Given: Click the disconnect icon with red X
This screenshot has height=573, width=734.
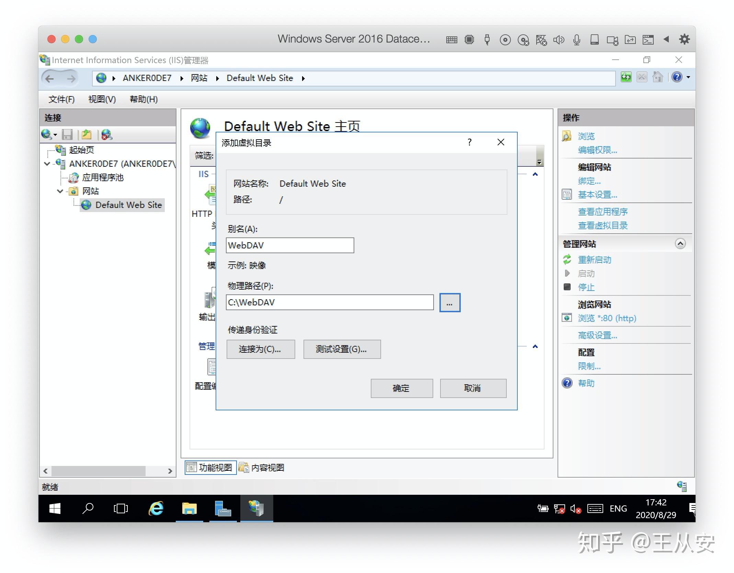Looking at the screenshot, I should 106,135.
